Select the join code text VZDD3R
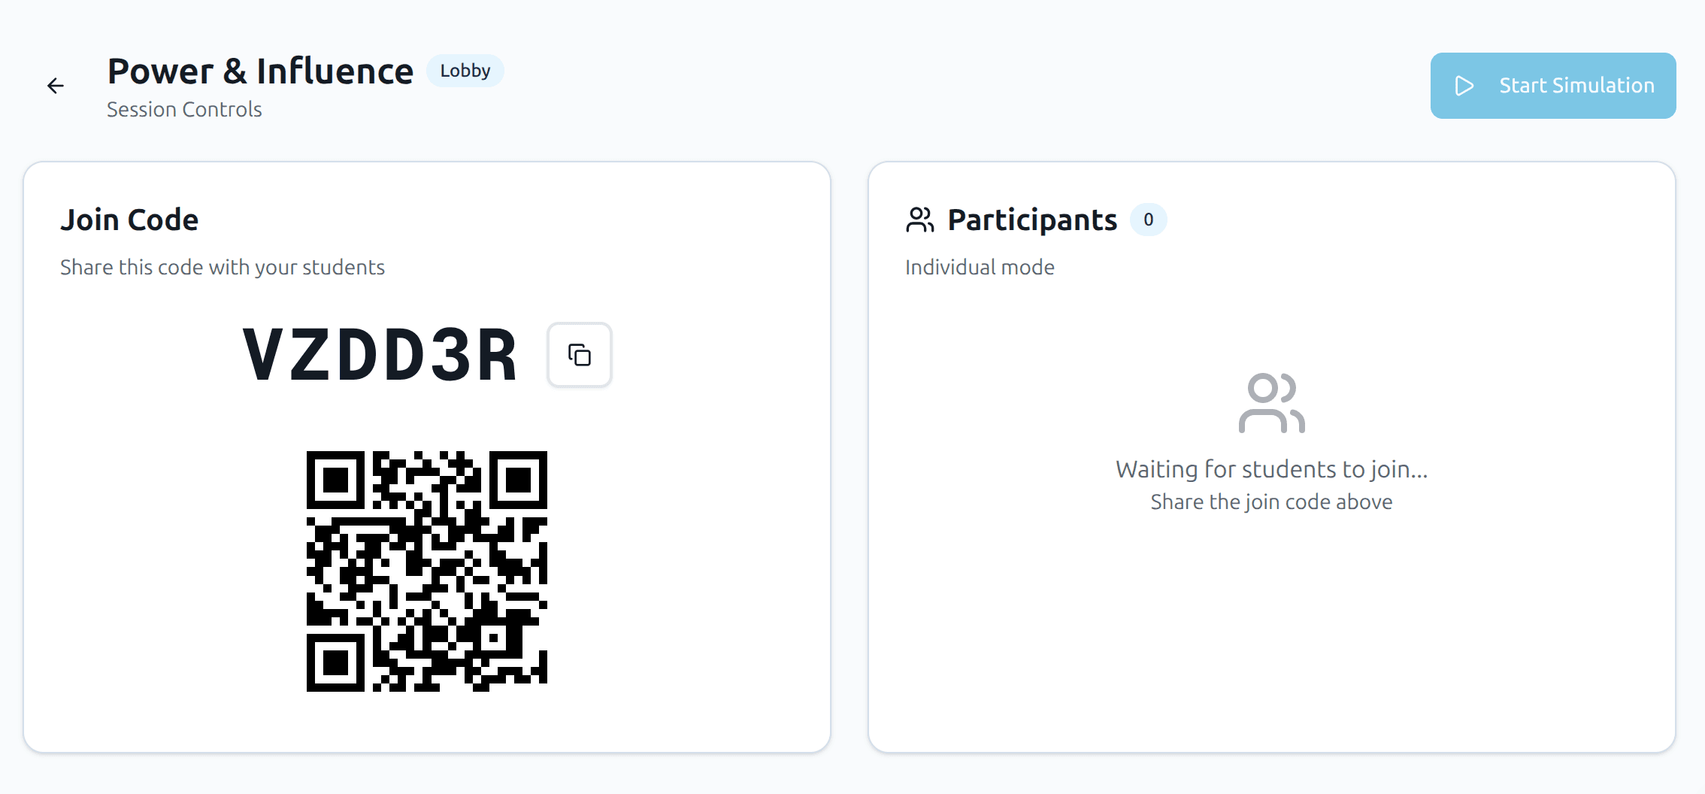This screenshot has height=794, width=1705. [x=381, y=354]
